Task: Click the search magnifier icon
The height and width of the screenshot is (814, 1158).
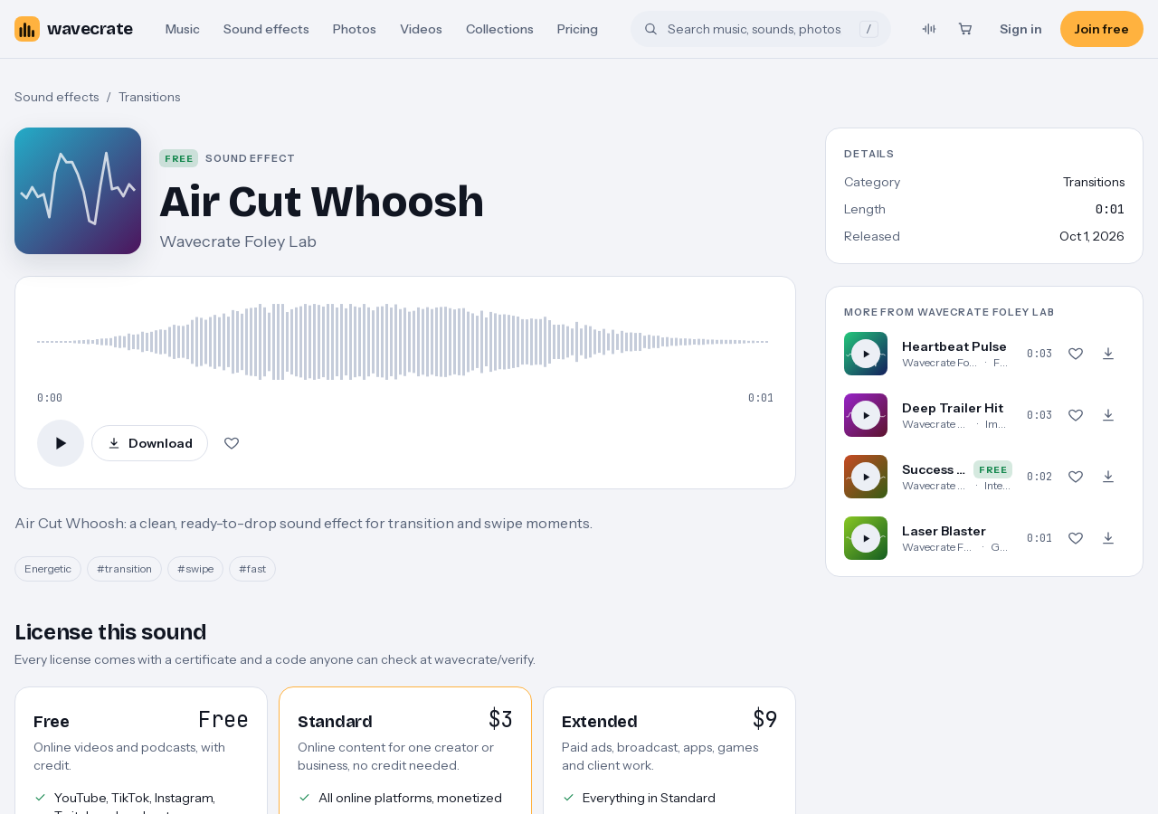Action: click(x=650, y=29)
